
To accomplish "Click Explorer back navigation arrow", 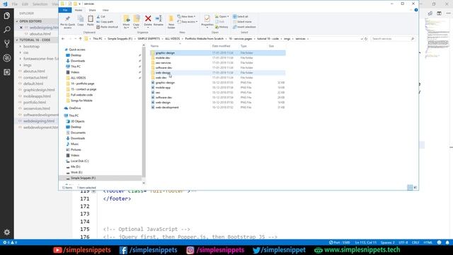I will 63,39.
